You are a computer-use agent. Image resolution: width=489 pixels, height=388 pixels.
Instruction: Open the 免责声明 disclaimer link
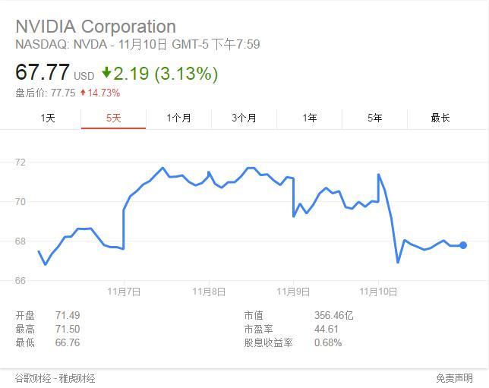point(454,378)
